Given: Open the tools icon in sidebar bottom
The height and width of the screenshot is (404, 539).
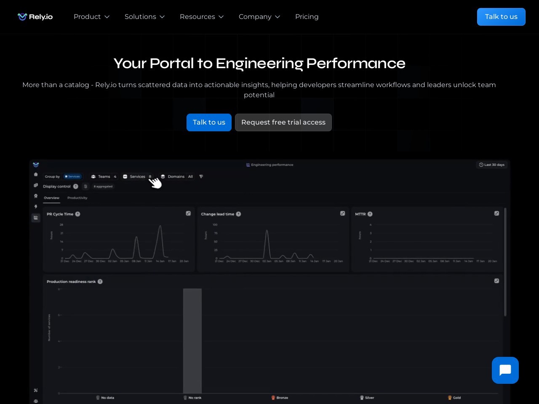Looking at the screenshot, I should (36, 390).
